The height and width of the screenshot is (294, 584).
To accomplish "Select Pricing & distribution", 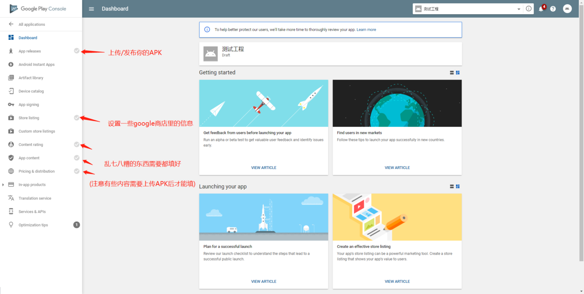I will [38, 171].
